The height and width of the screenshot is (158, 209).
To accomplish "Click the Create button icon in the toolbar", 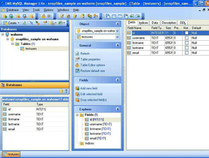I will [5, 23].
